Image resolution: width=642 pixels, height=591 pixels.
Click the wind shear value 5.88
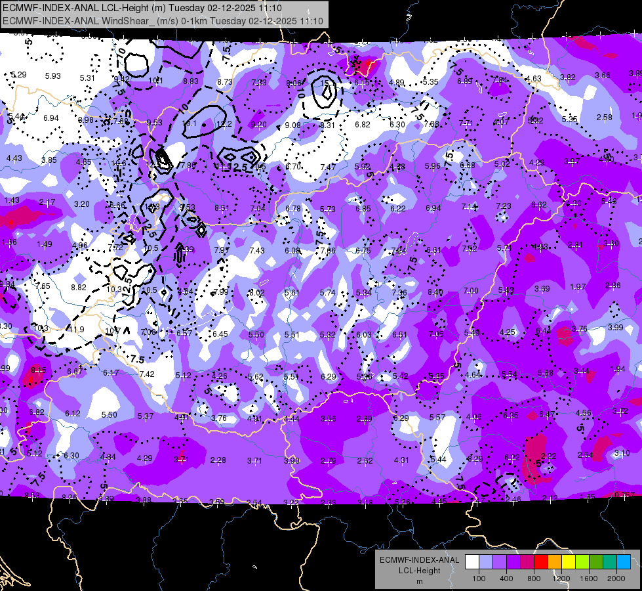tap(546, 372)
